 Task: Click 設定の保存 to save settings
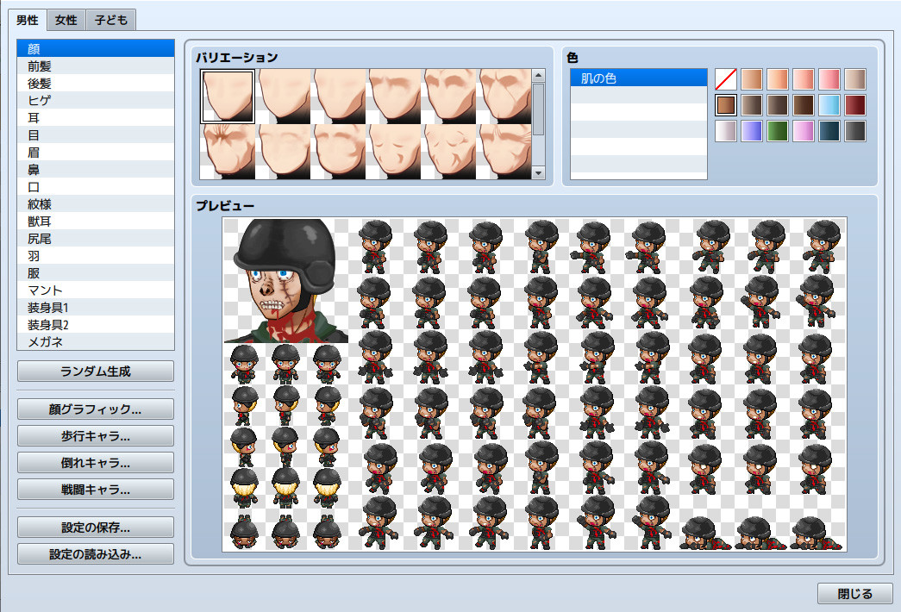tap(95, 527)
